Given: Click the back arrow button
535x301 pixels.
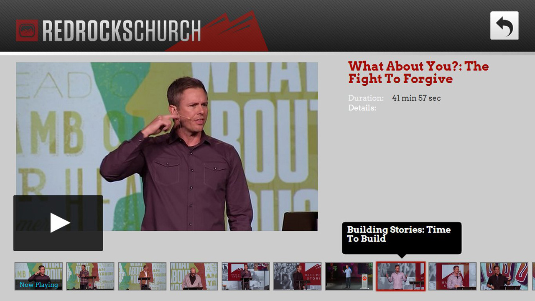Looking at the screenshot, I should tap(504, 26).
